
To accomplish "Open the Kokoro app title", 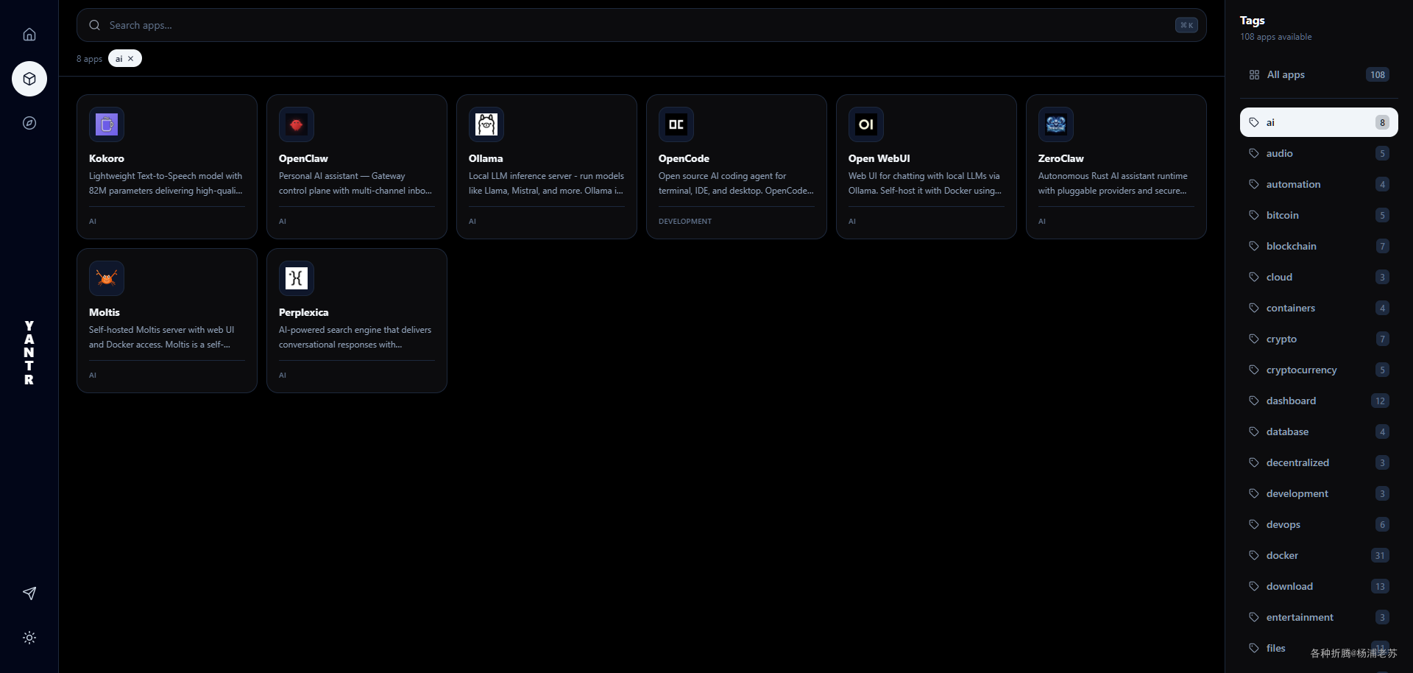I will [107, 158].
